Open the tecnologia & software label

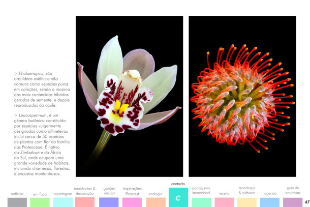247,191
